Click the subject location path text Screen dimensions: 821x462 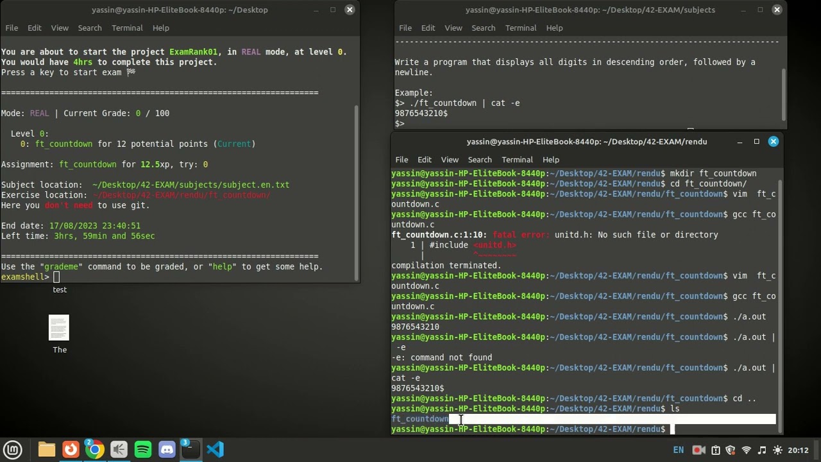pos(190,185)
